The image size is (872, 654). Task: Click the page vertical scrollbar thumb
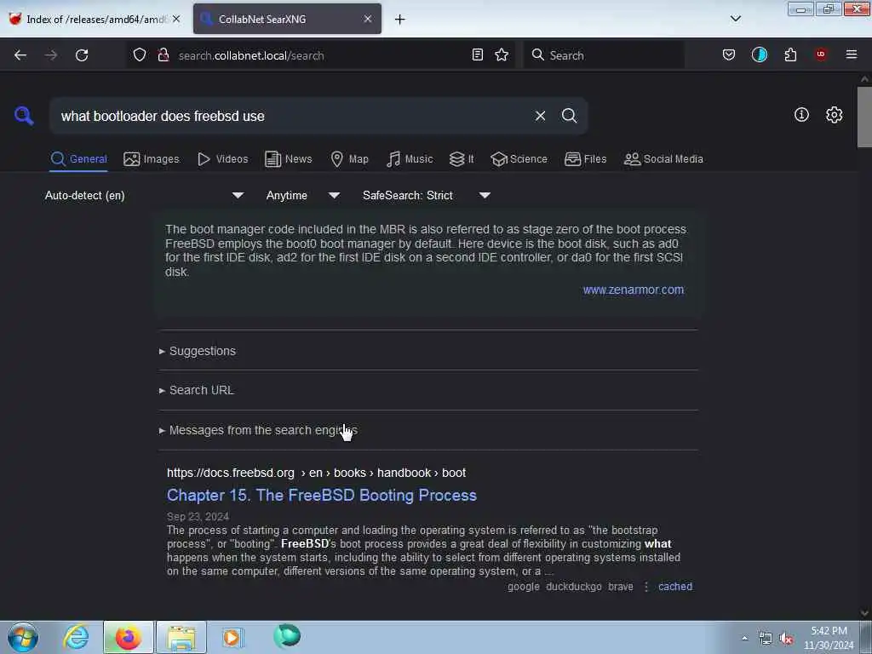point(864,117)
